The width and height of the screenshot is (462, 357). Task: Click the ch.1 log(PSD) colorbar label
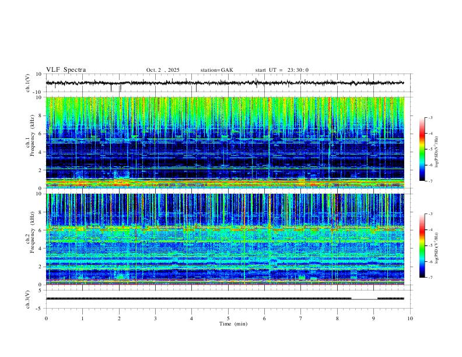437,152
